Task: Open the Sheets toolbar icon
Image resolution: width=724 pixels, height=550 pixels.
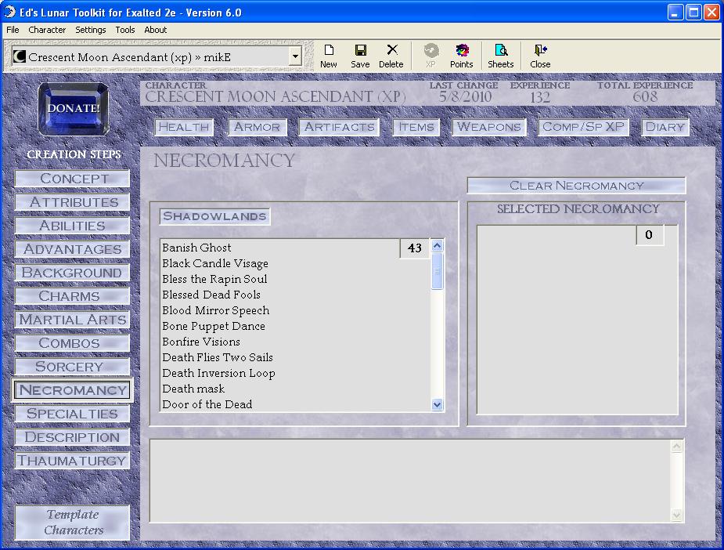Action: [x=500, y=56]
